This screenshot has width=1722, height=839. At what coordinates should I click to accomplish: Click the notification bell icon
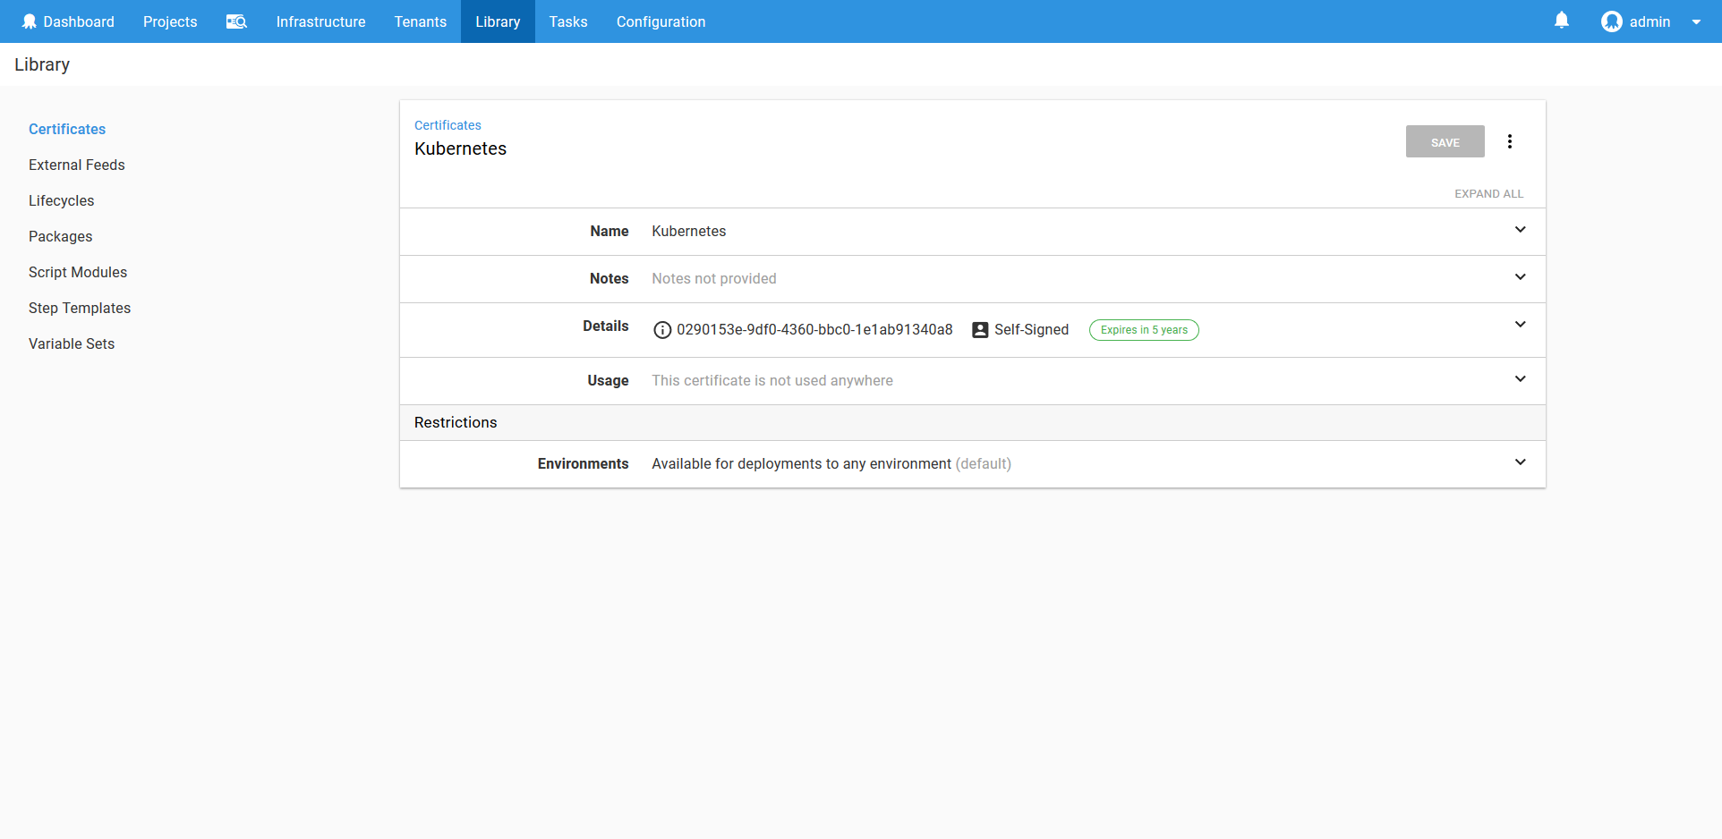(1561, 20)
